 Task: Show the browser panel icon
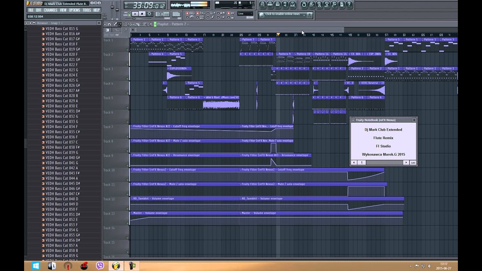(285, 5)
